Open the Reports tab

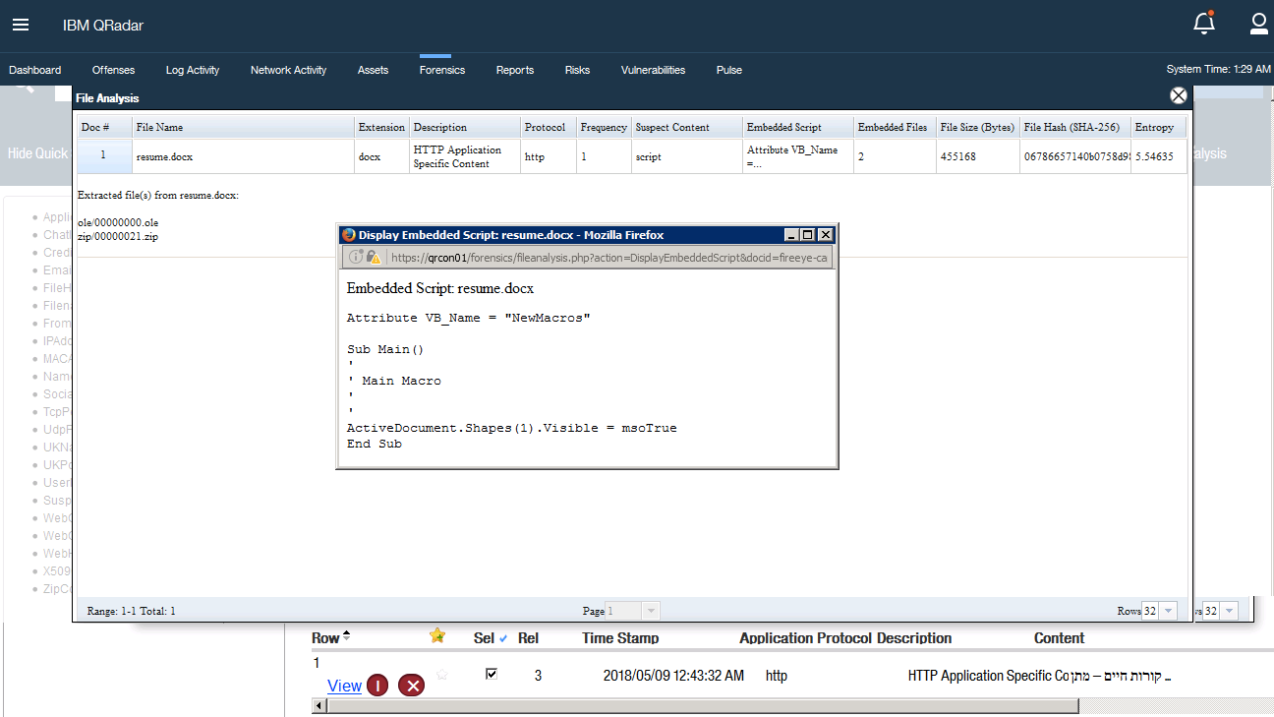coord(515,70)
